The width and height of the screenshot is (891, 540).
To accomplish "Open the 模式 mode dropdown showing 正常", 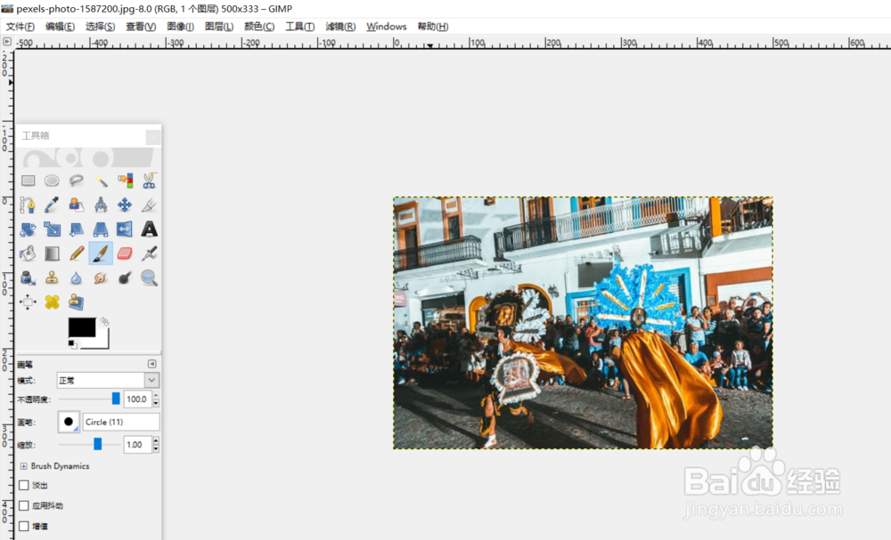I will [108, 380].
